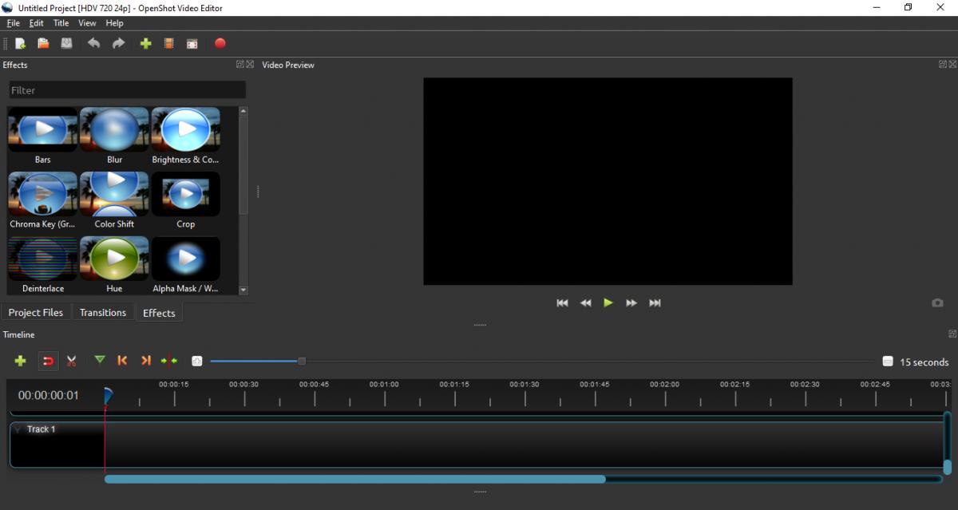Click the New Project toolbar icon
Viewport: 958px width, 510px height.
tap(21, 44)
